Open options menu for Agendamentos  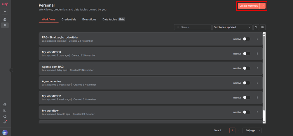click(x=257, y=83)
